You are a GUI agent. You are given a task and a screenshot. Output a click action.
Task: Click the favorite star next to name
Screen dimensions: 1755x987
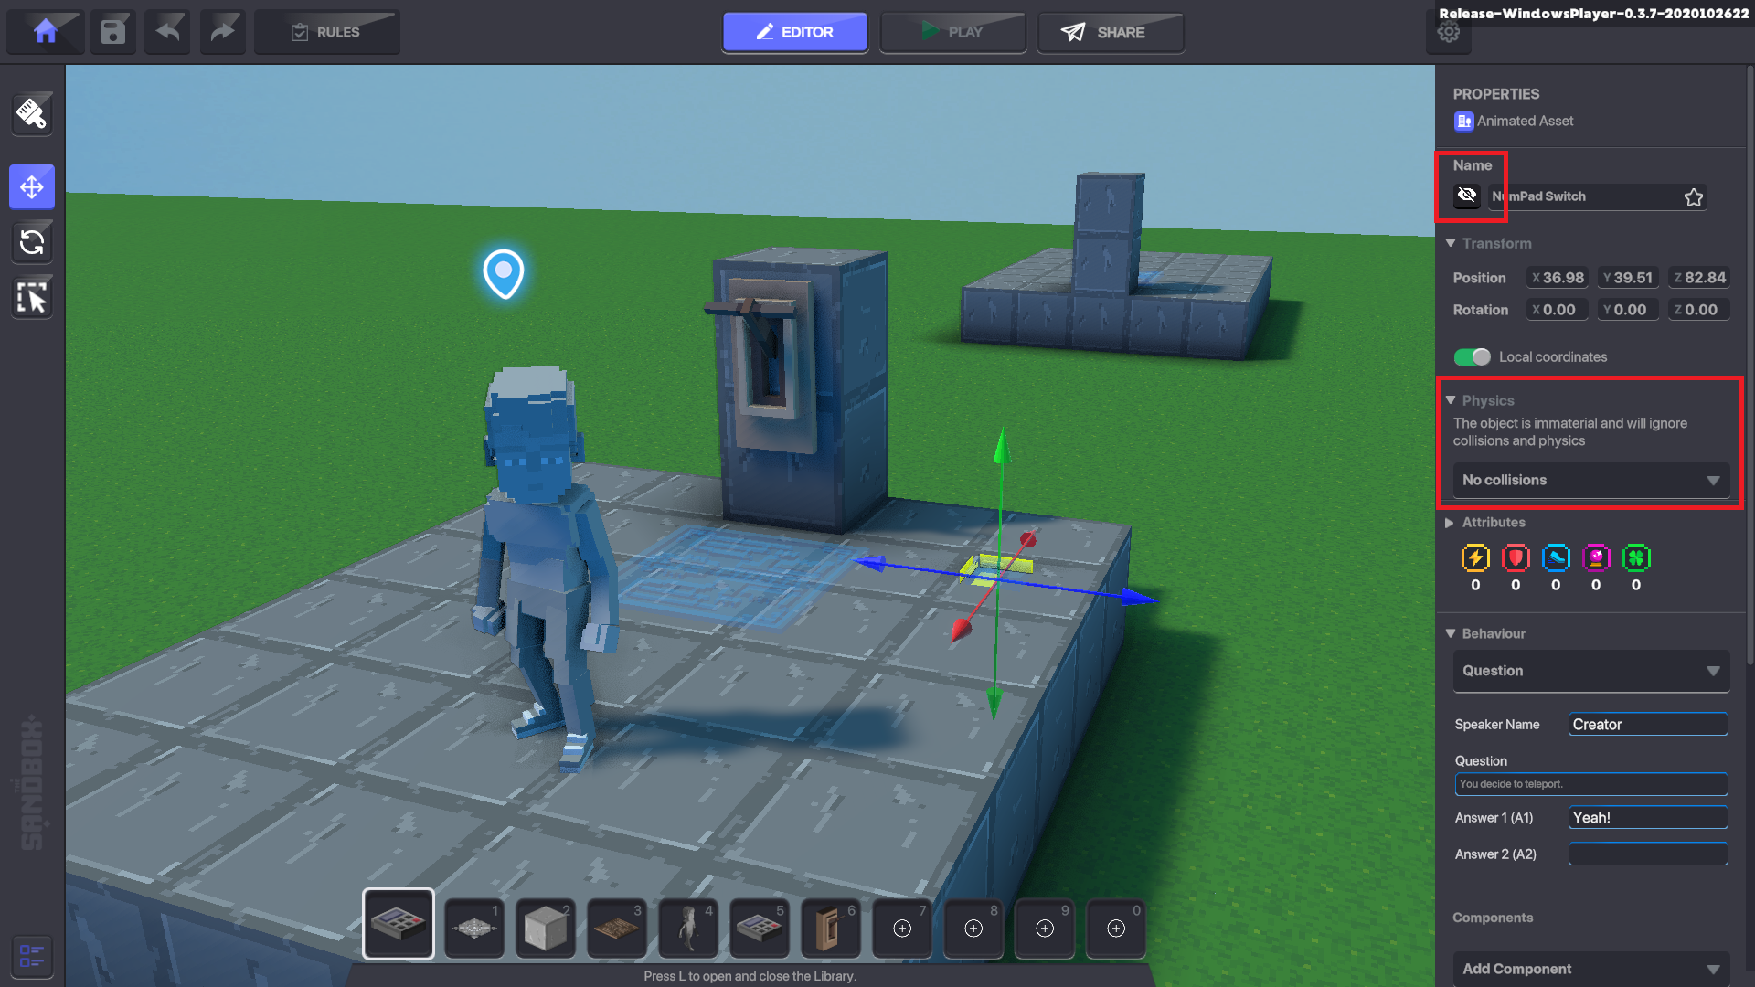pyautogui.click(x=1693, y=197)
